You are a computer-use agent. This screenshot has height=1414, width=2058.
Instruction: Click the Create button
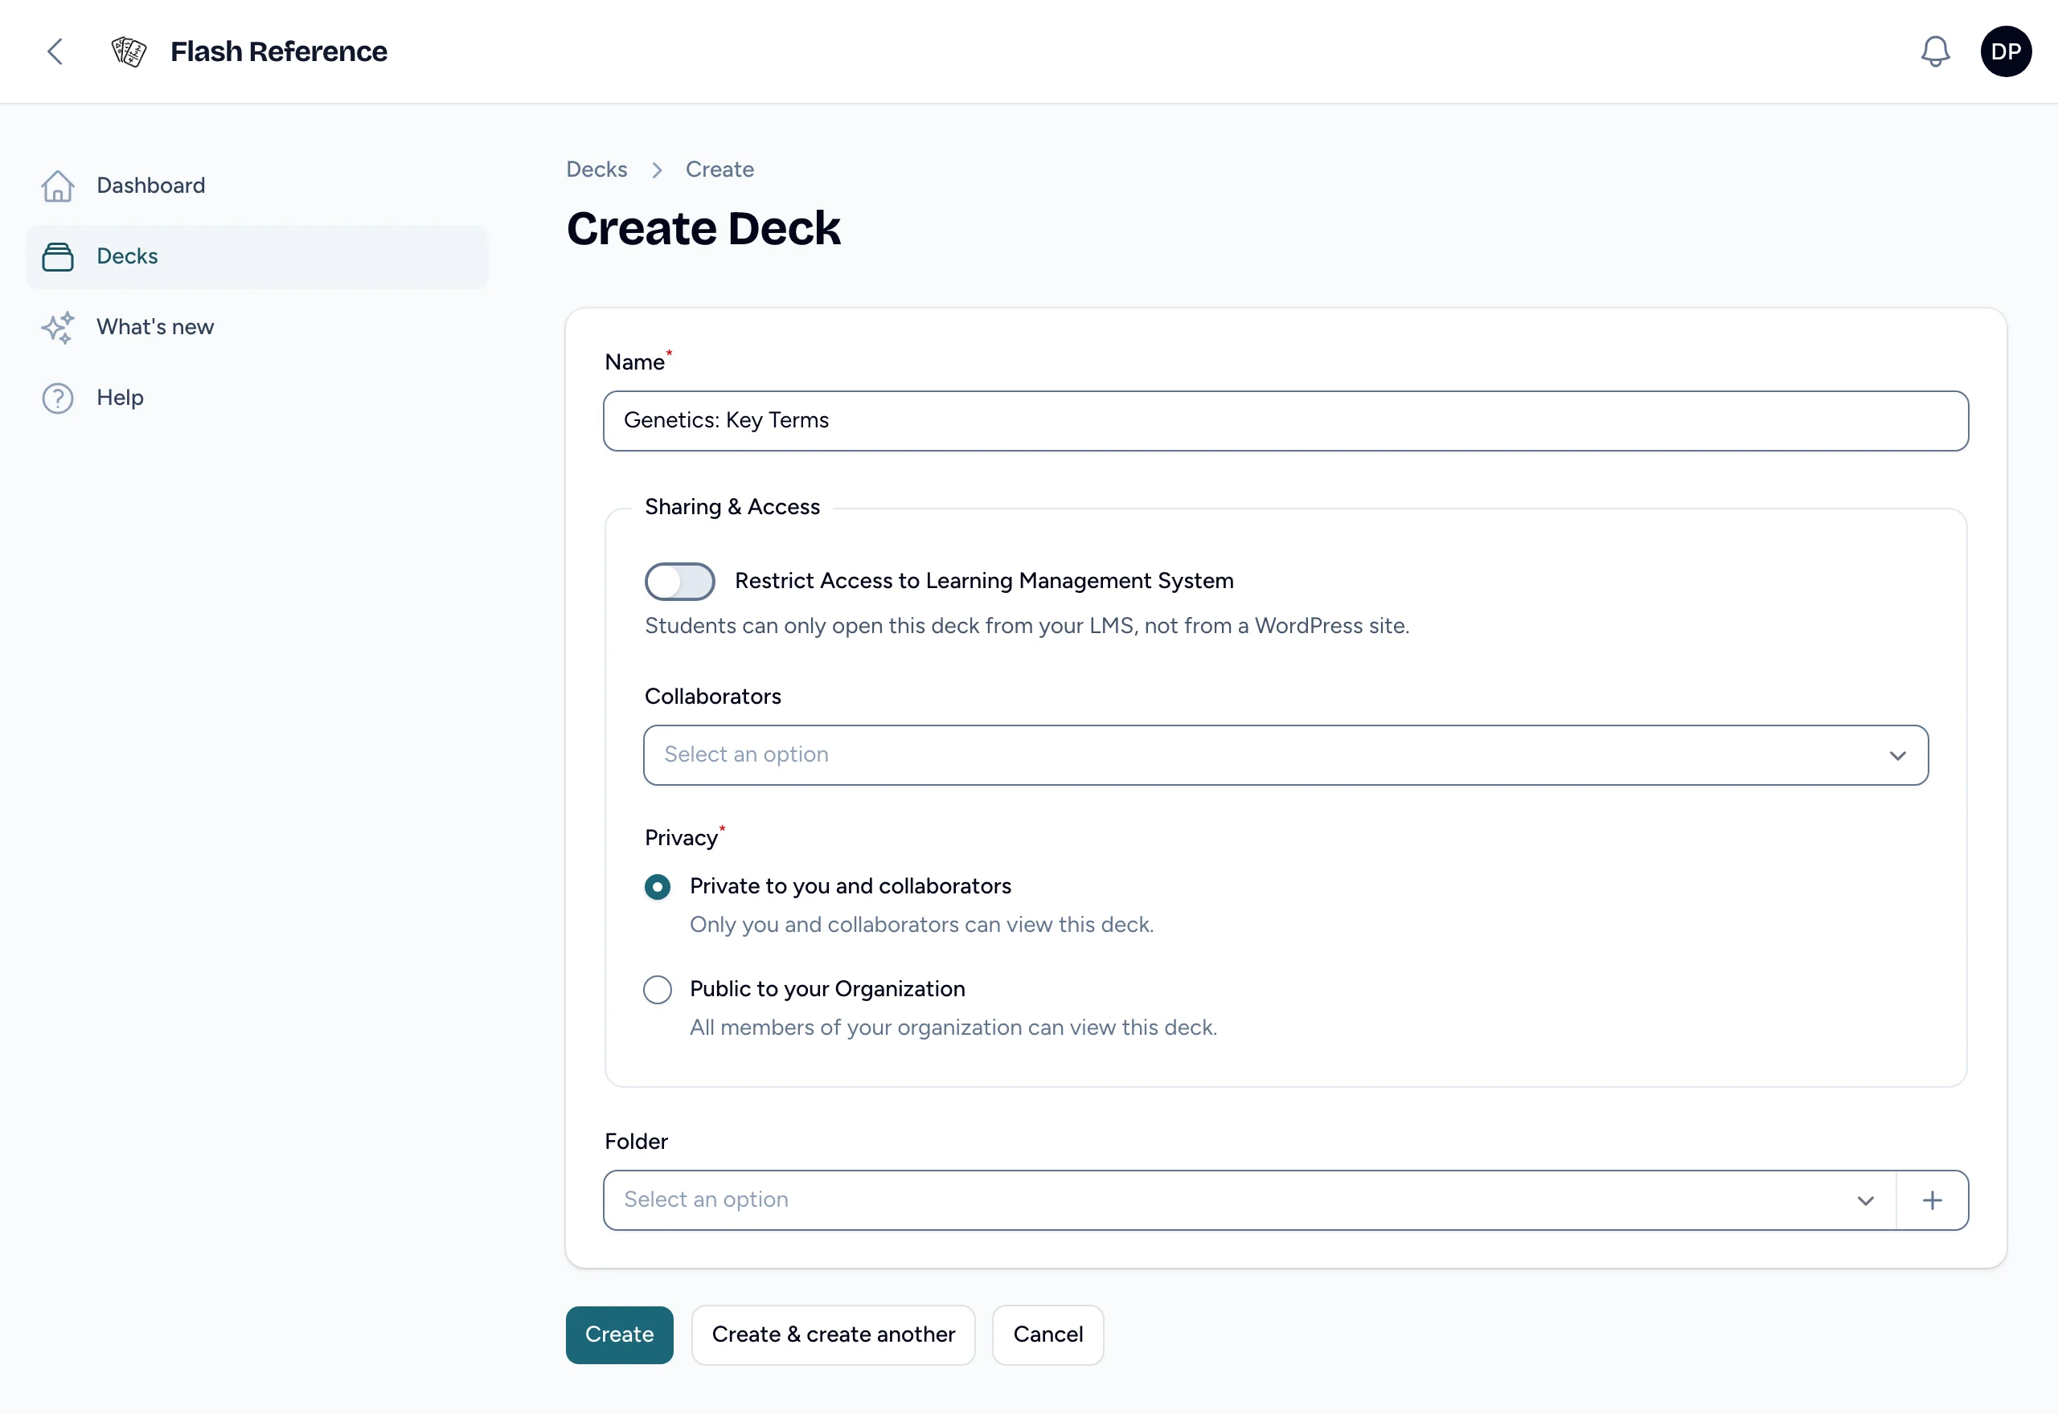[x=620, y=1335]
